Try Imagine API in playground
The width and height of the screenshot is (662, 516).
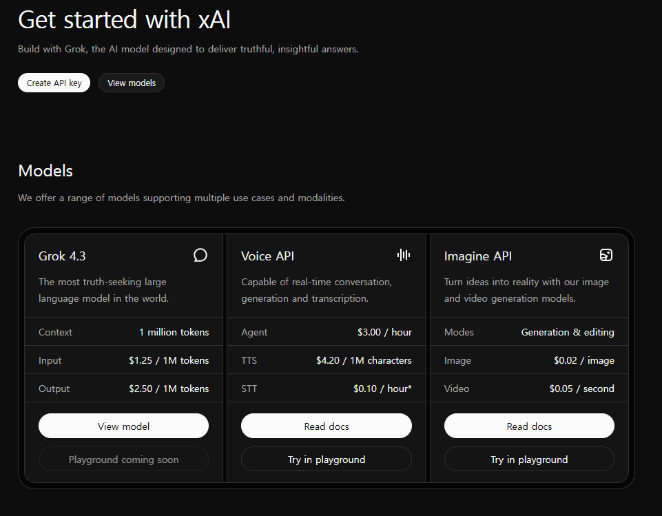pyautogui.click(x=529, y=459)
